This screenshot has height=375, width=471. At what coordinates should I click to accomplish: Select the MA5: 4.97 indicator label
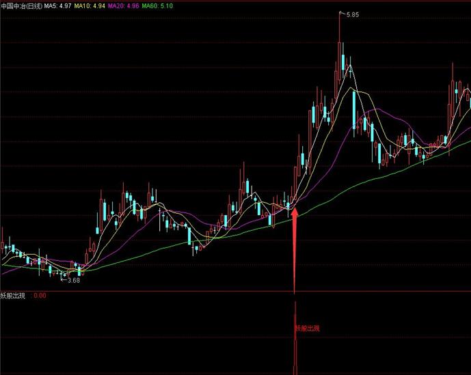(58, 5)
